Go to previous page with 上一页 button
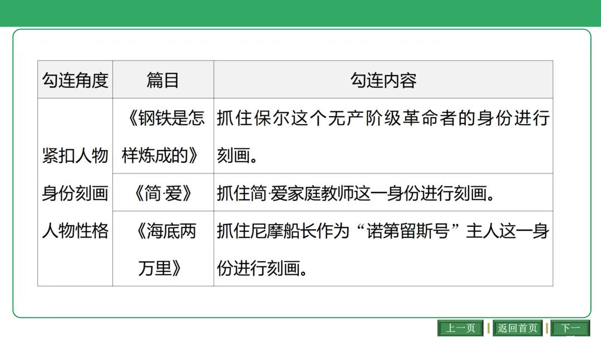 point(460,328)
